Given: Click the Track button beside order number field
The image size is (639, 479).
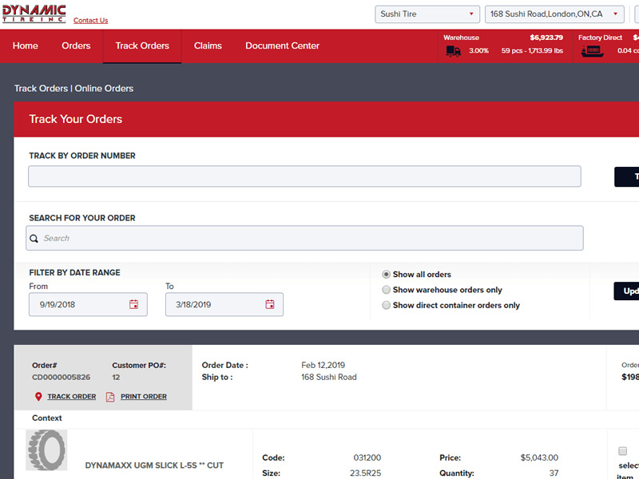Looking at the screenshot, I should coord(627,176).
